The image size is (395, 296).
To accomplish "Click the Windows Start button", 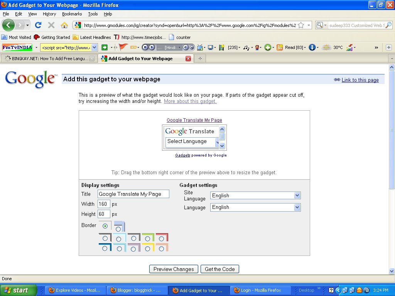I will pos(19,290).
